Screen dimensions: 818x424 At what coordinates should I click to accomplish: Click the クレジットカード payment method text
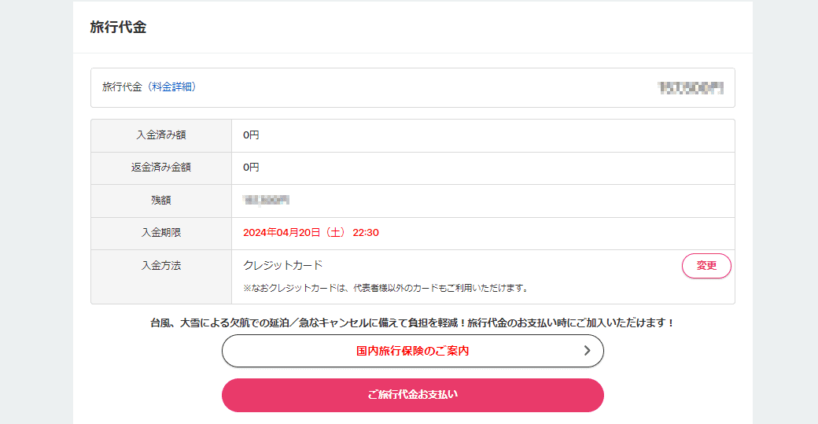[283, 266]
